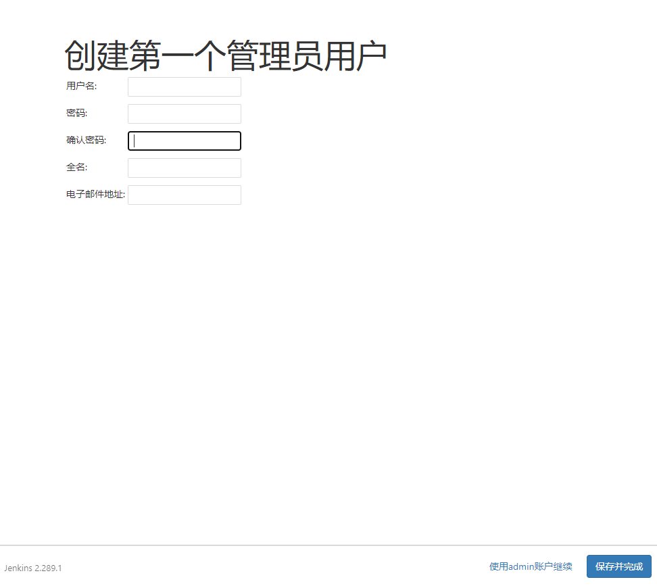The width and height of the screenshot is (657, 586).
Task: Click the 创建第一个管理员用户 heading
Action: pyautogui.click(x=225, y=56)
